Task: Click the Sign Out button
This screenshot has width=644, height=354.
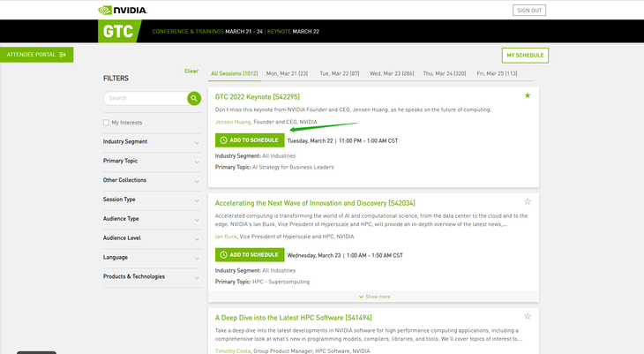Action: pos(529,11)
